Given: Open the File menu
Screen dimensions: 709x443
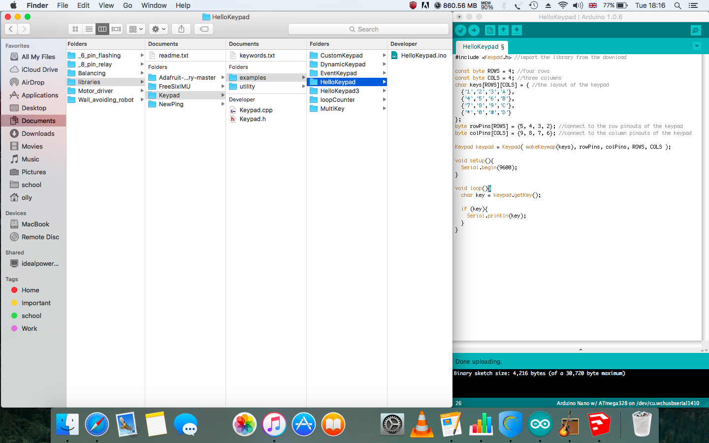Looking at the screenshot, I should pyautogui.click(x=63, y=5).
